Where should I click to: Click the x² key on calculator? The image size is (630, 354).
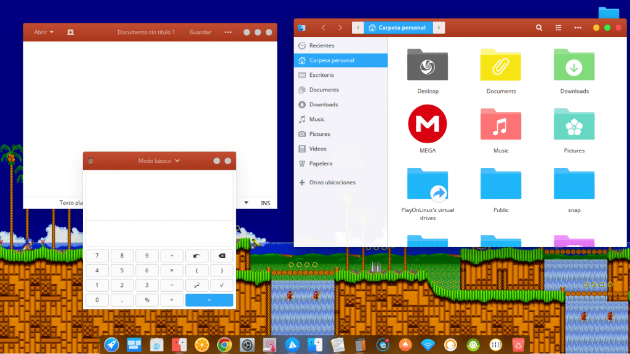[196, 285]
